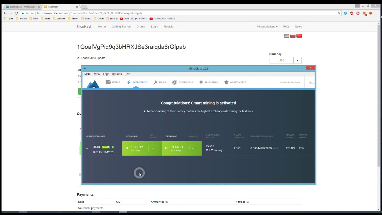Open the MinerGate View menu
The height and width of the screenshot is (215, 382).
[97, 74]
